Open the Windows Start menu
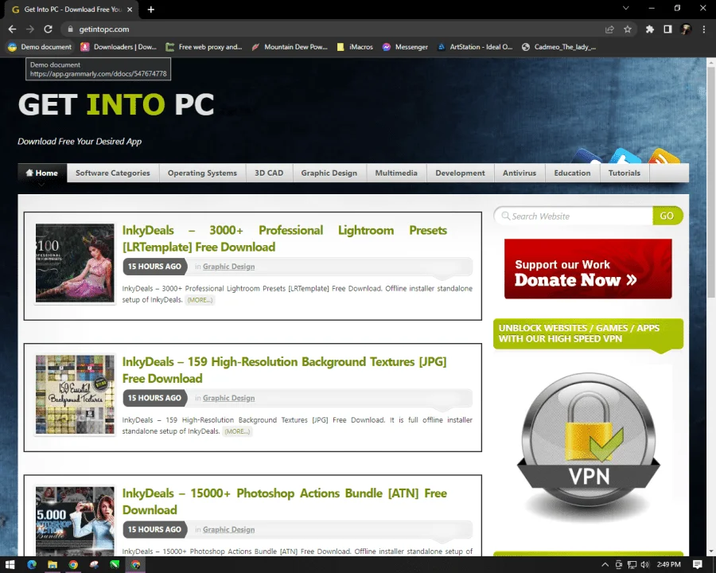This screenshot has width=716, height=573. pyautogui.click(x=10, y=564)
